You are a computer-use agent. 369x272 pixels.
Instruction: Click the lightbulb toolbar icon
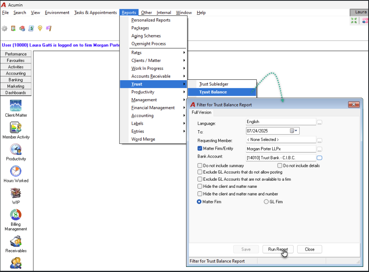pos(40,29)
